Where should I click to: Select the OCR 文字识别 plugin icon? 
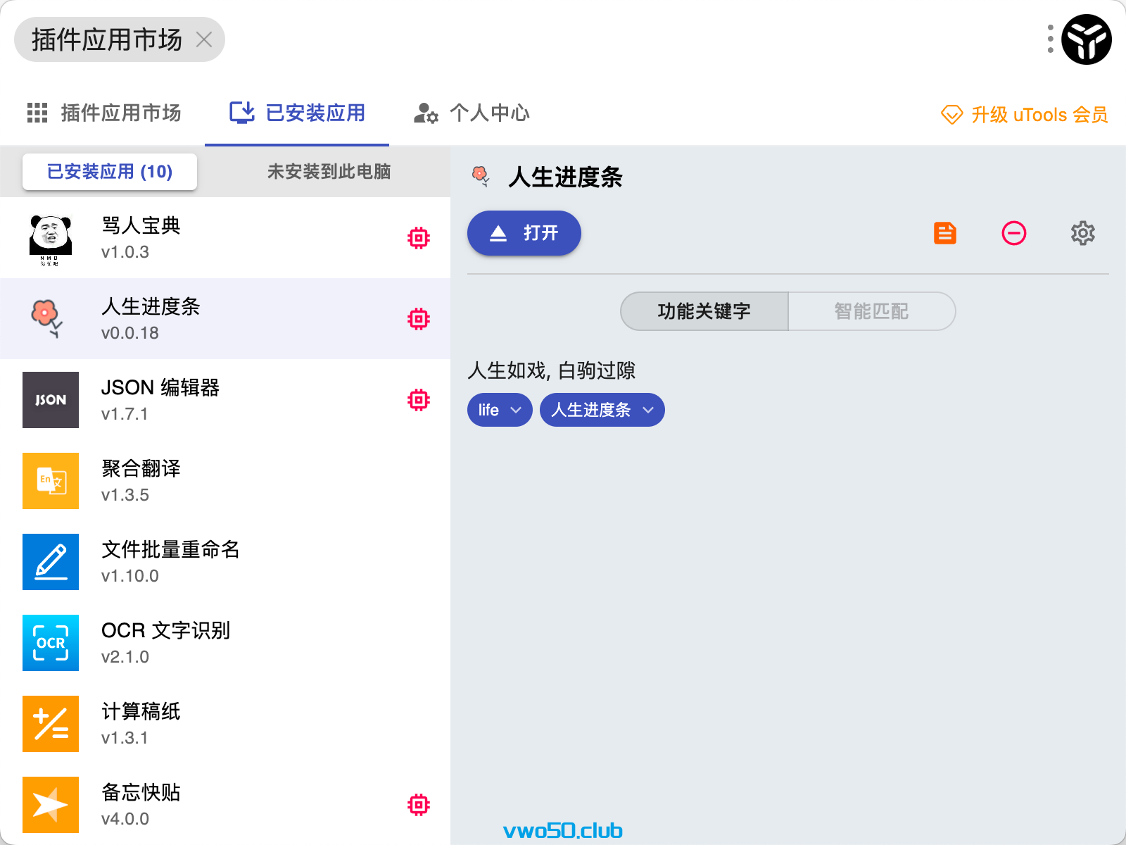pos(51,643)
